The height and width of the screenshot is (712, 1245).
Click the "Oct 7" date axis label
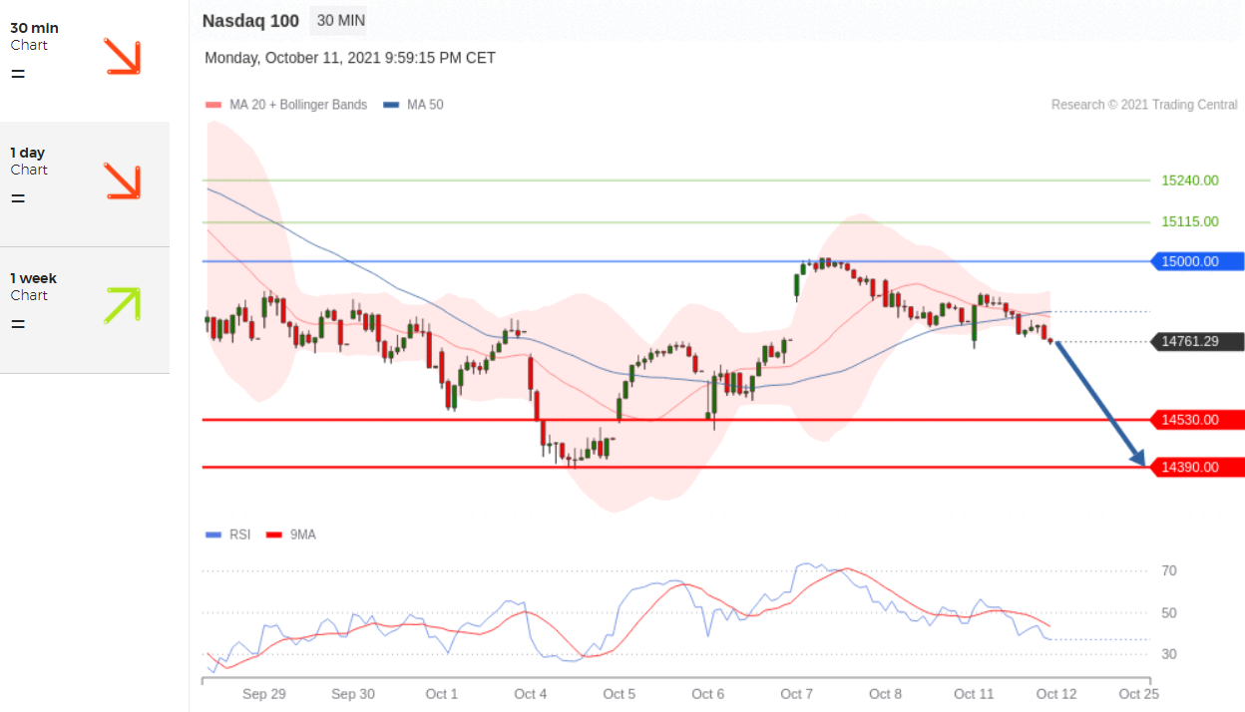coord(797,694)
